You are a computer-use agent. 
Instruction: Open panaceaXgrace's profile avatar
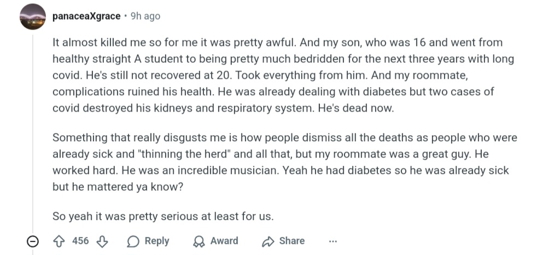click(33, 16)
